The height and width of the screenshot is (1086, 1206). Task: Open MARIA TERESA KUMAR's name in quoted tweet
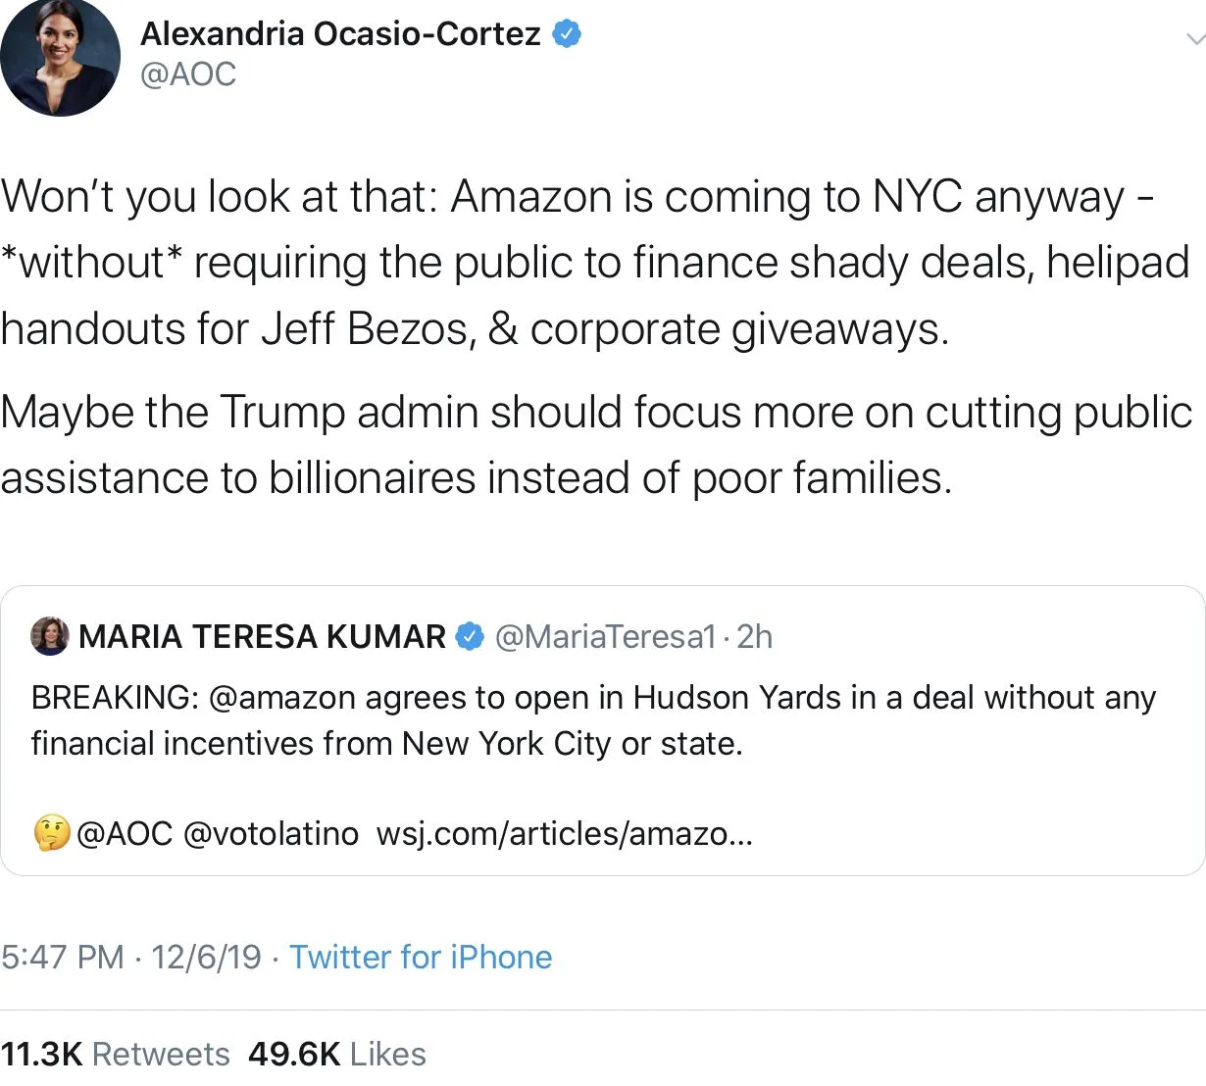(x=262, y=637)
